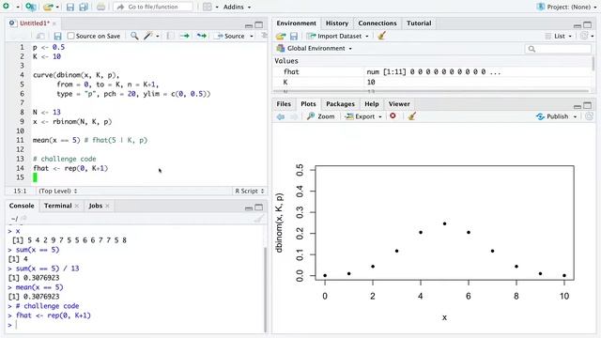This screenshot has height=338, width=601.
Task: Click the editor toolbar save icon
Action: pyautogui.click(x=57, y=36)
